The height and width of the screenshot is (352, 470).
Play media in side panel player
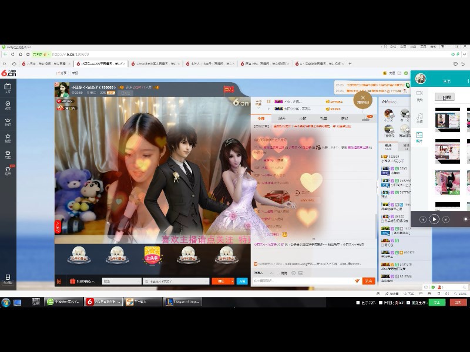(434, 219)
